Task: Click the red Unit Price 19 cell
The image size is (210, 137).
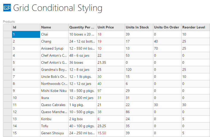Action: [x=111, y=41]
